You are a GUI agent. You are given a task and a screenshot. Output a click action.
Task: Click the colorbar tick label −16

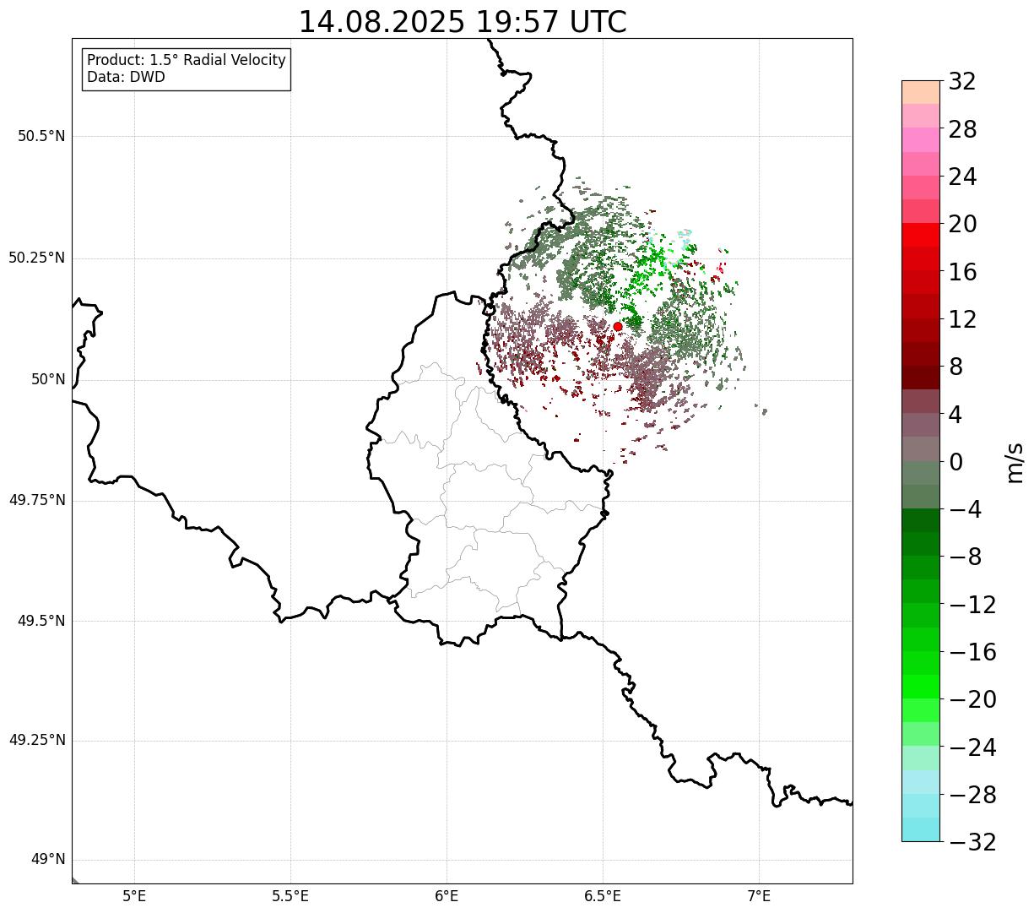pos(972,652)
